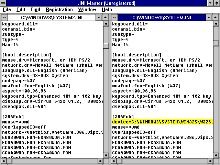Click the vertical scroll thumb in SYSTEM.INI

point(216,43)
